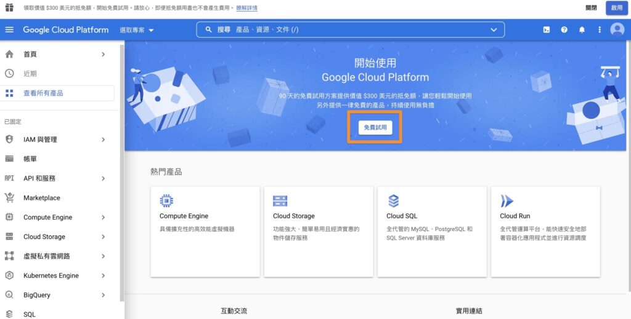This screenshot has height=319, width=631.
Task: Click the recent clock icon
Action: click(x=9, y=73)
